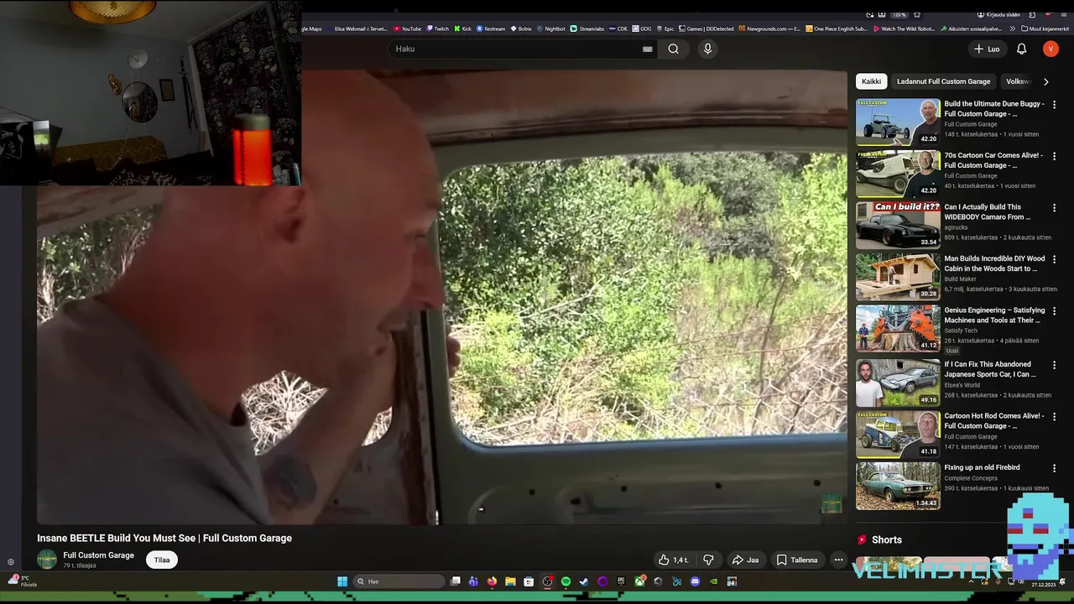Open options menu for Firebird video
This screenshot has height=604, width=1074.
point(1054,468)
